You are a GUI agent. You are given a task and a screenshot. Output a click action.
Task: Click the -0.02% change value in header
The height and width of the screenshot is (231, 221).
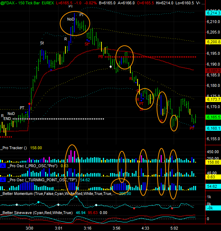[90, 3]
